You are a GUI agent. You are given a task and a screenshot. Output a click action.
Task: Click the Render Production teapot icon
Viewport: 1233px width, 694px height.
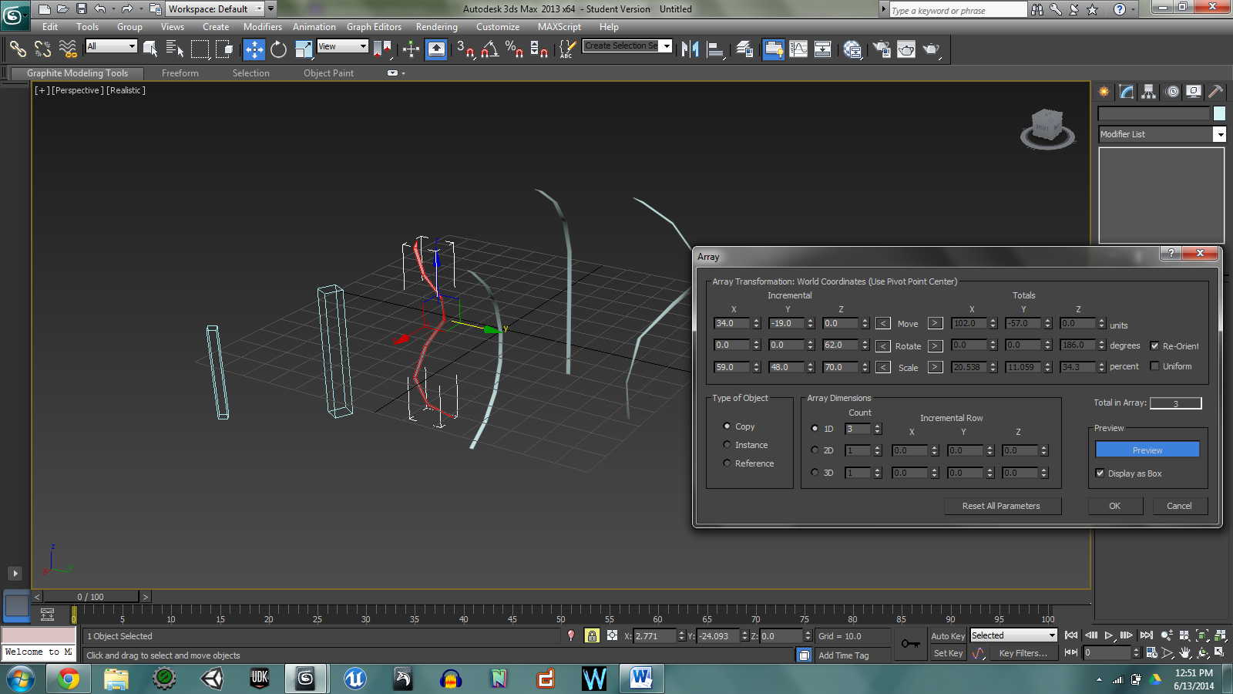pyautogui.click(x=932, y=49)
